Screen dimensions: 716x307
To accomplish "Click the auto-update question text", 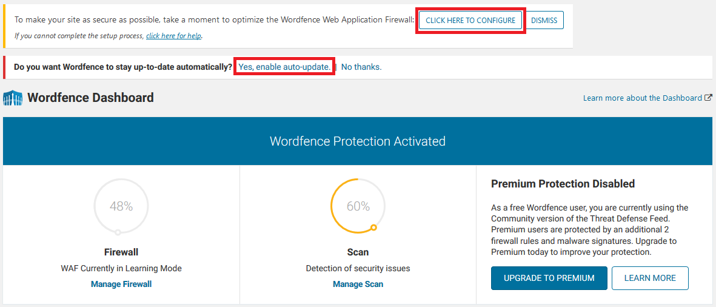I will click(x=123, y=67).
